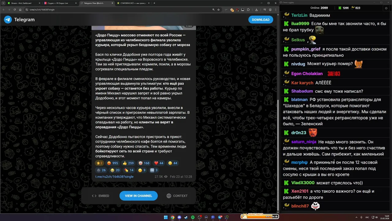Bookmark this page with the star icon
Viewport: 392px width, 221px height.
tap(218, 10)
